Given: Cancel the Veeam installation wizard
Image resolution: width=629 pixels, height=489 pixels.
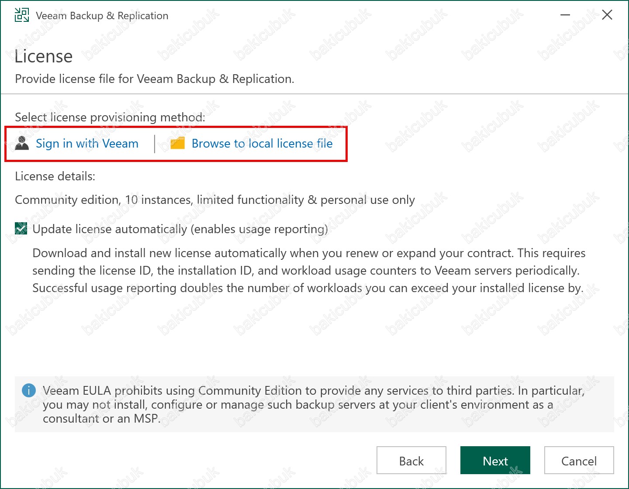Looking at the screenshot, I should [x=579, y=460].
